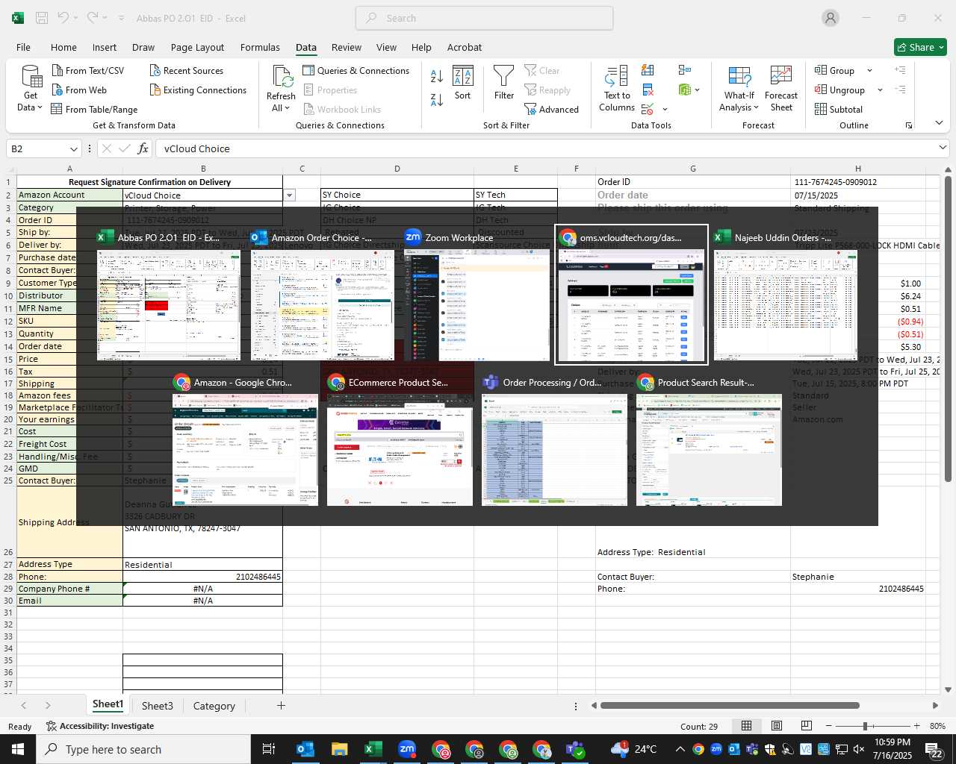Click the Flash Fill icon
Viewport: 956px width, 764px height.
[x=648, y=70]
